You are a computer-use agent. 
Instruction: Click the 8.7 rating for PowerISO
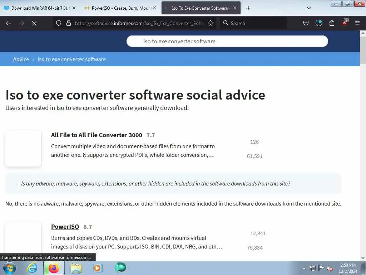pyautogui.click(x=88, y=227)
